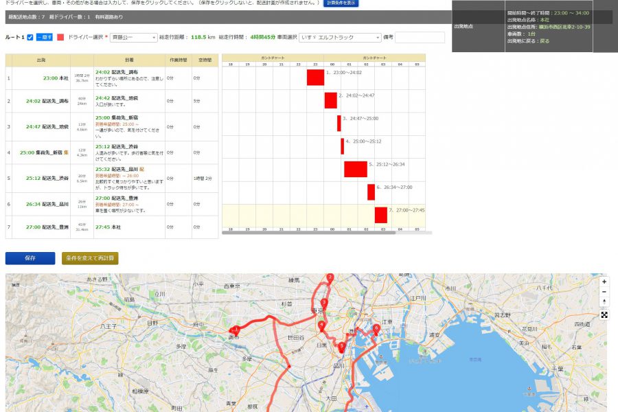Expand the 車両選択 vehicle dropdown
Image resolution: width=618 pixels, height=412 pixels.
340,38
